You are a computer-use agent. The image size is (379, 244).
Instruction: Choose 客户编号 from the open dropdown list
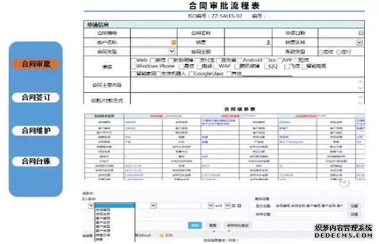pos(103,218)
